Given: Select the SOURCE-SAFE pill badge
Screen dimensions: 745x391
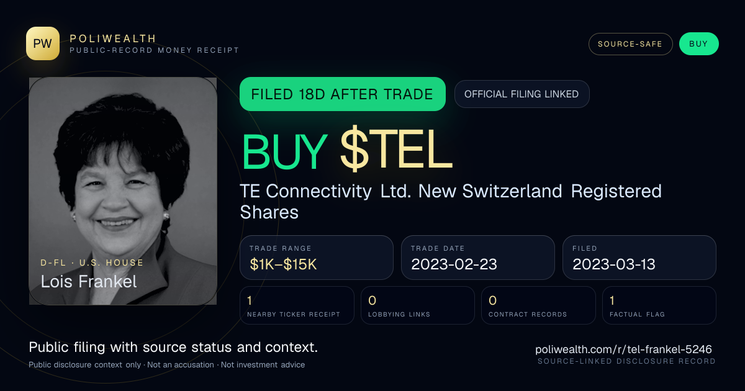Looking at the screenshot, I should tap(630, 44).
